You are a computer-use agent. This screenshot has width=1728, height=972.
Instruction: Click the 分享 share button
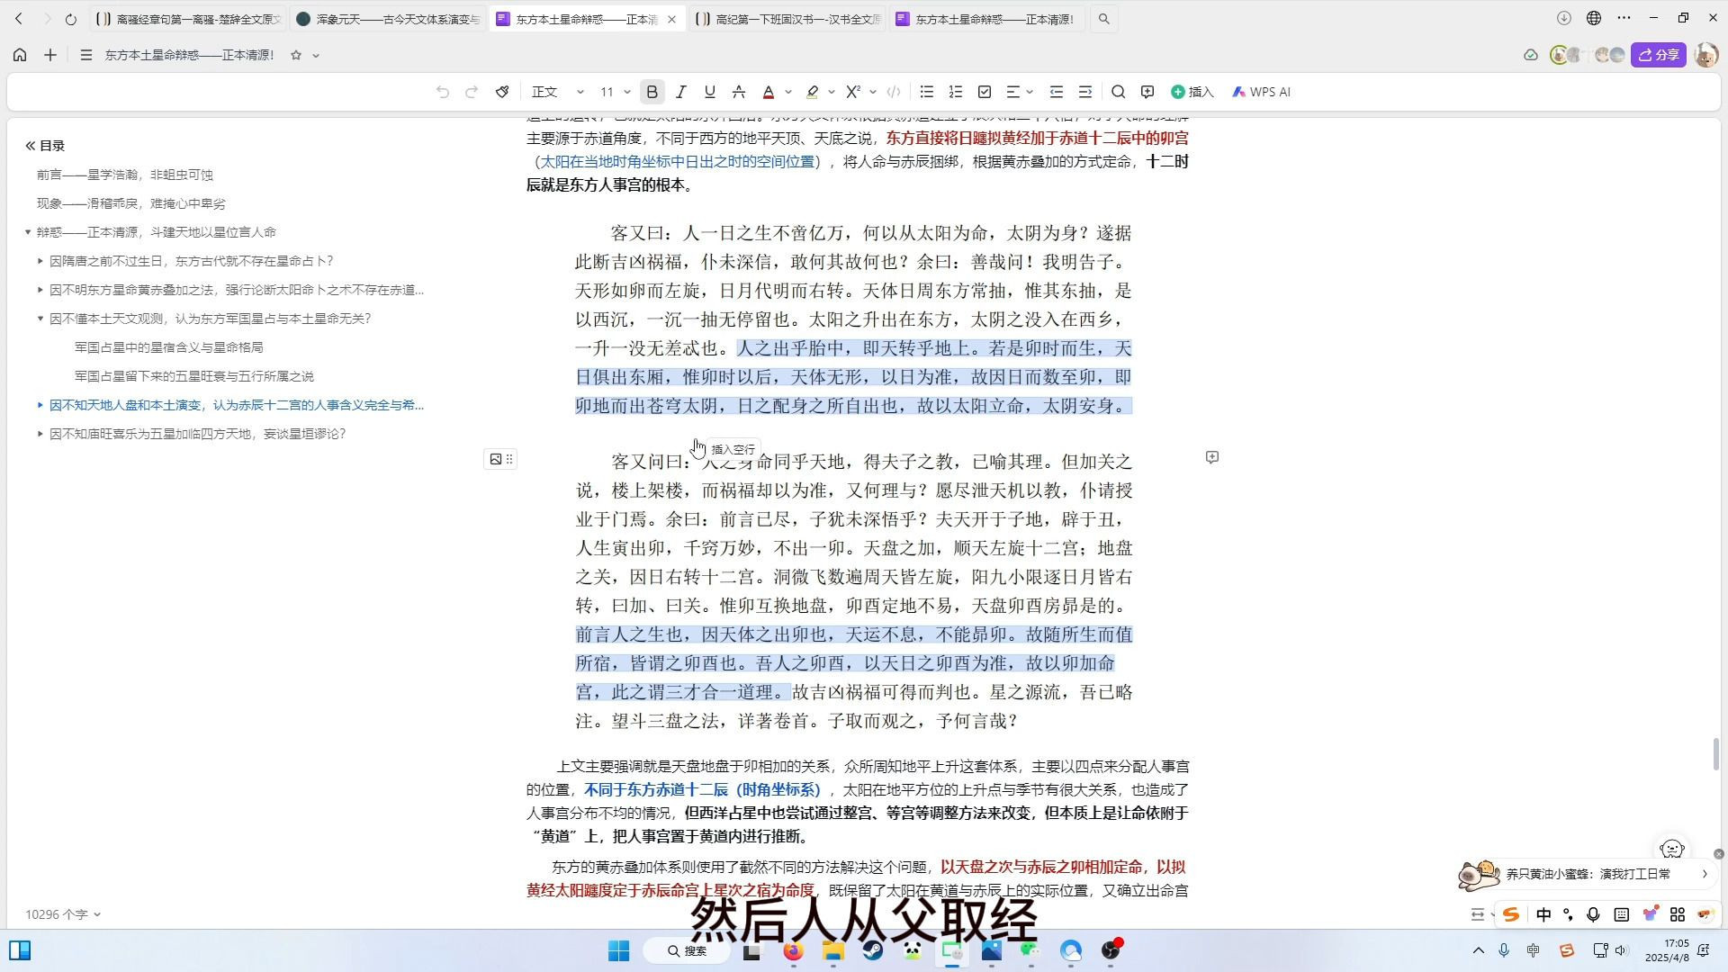(x=1659, y=54)
